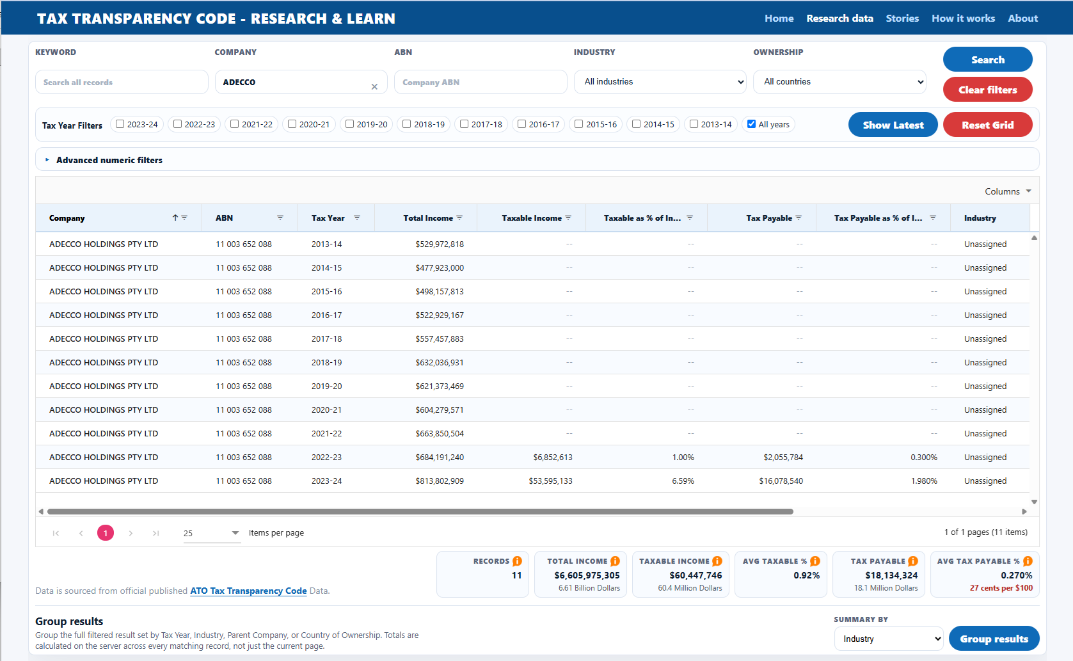Tick the 2019-20 tax year checkbox
1073x661 pixels.
tap(349, 124)
